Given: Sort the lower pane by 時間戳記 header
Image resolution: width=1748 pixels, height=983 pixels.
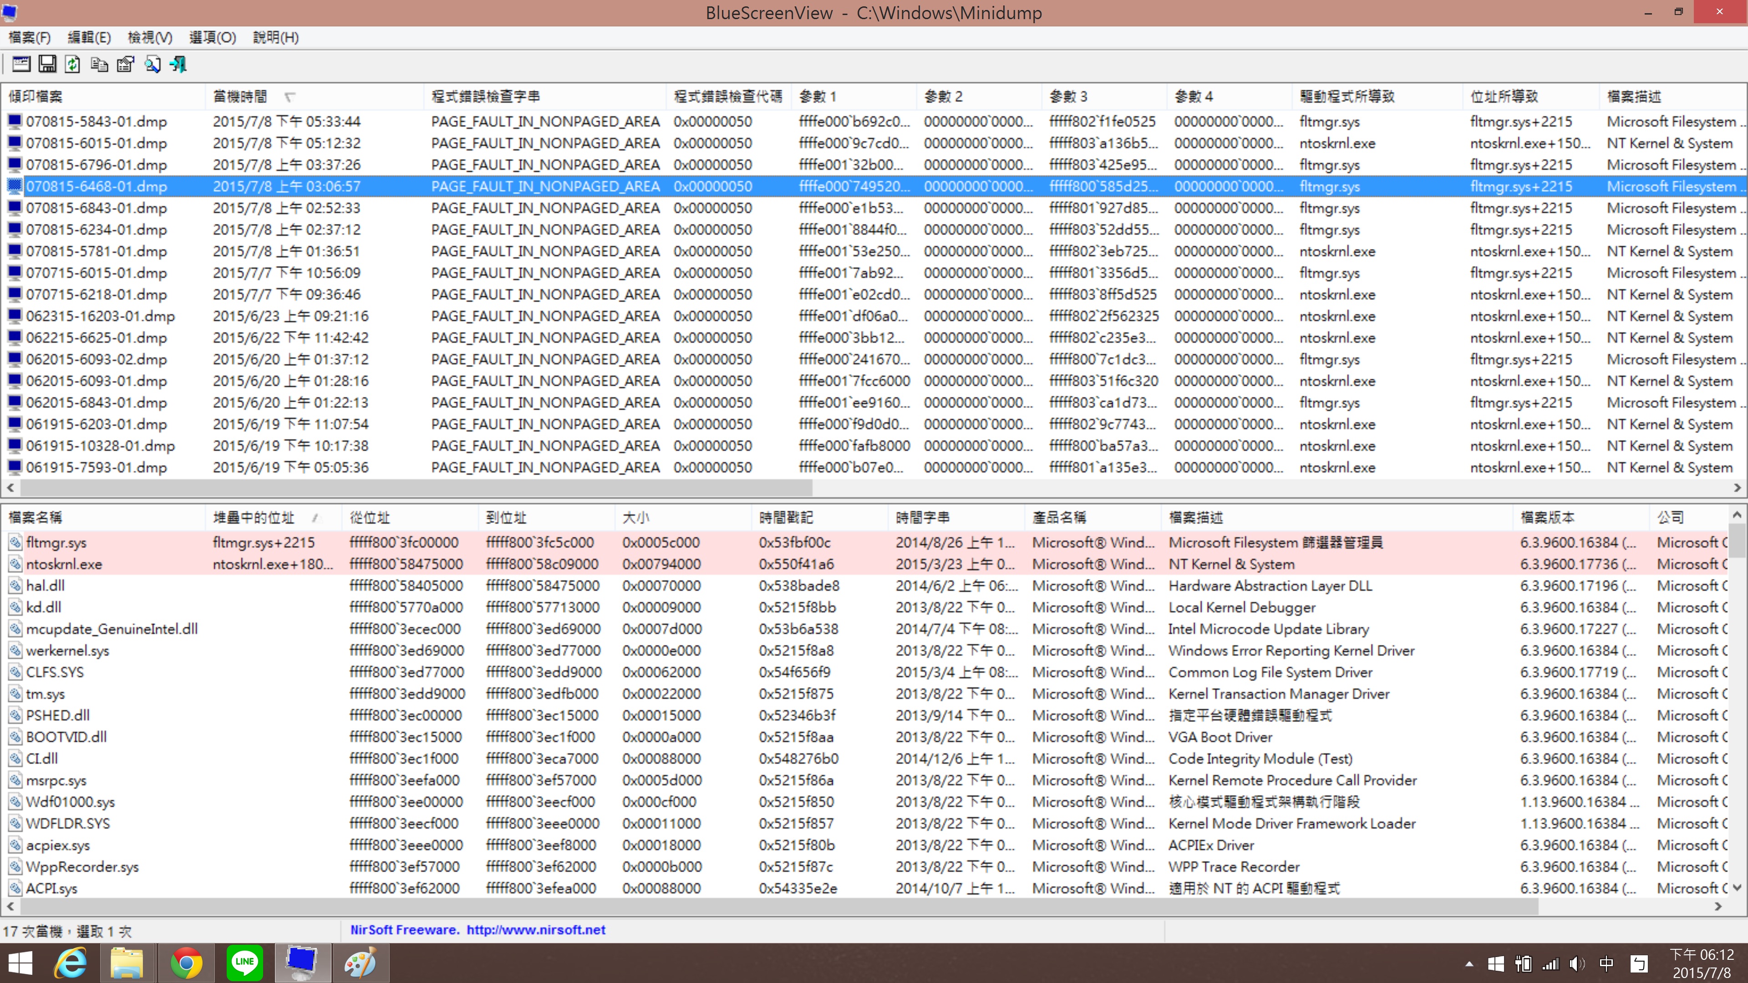Looking at the screenshot, I should point(820,517).
